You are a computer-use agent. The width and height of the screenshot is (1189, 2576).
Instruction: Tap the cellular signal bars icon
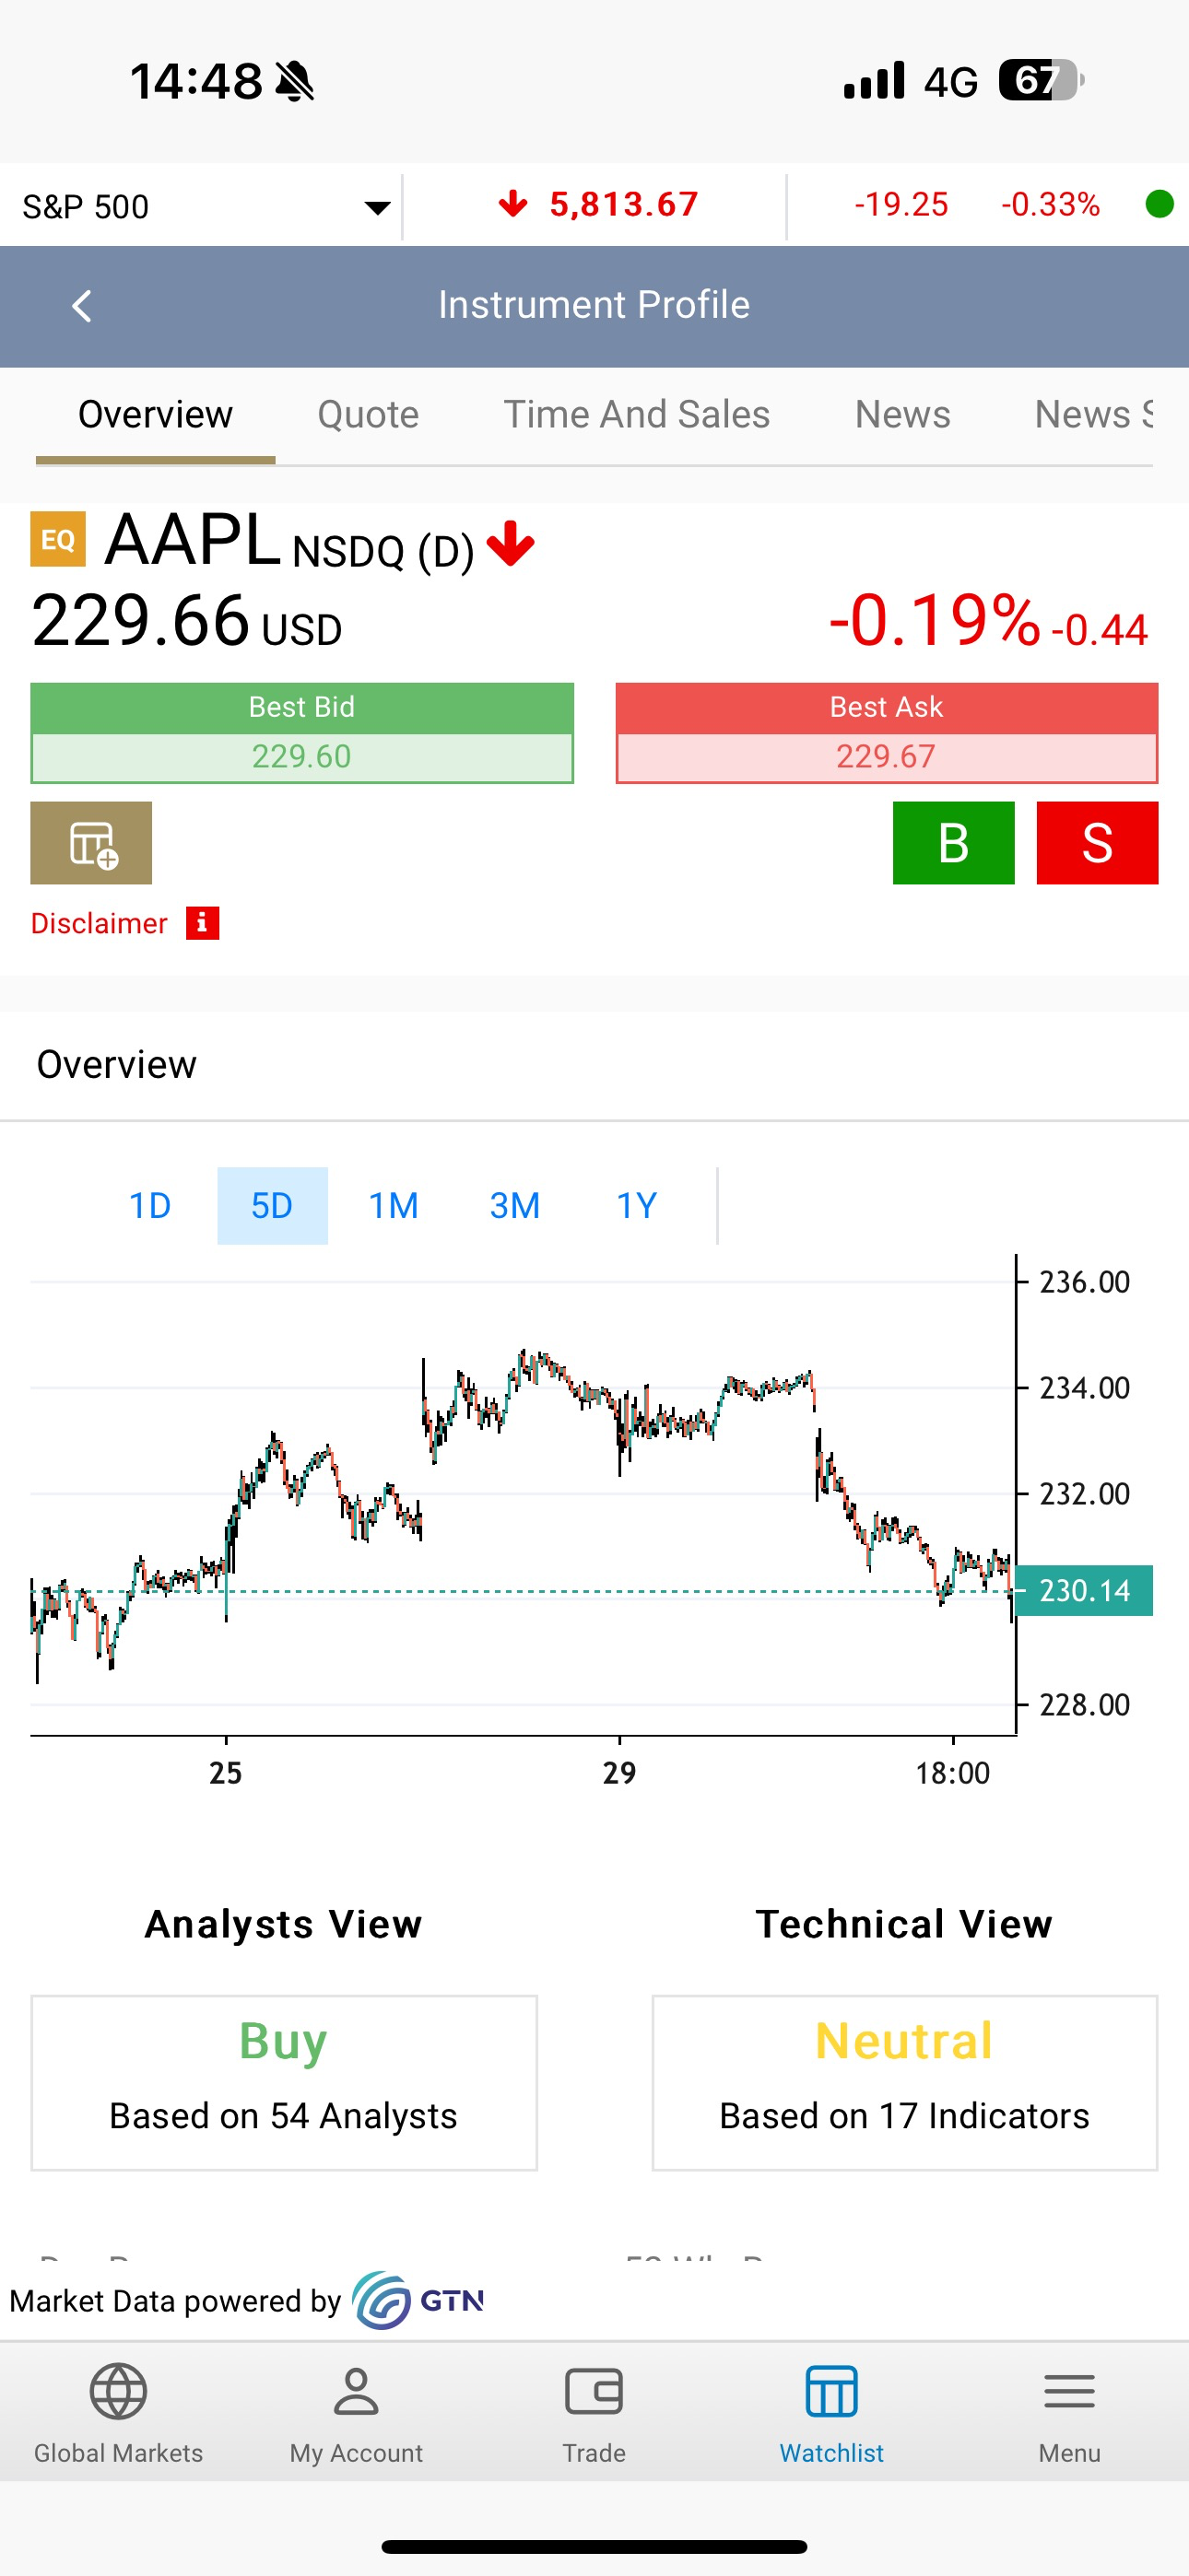click(875, 80)
